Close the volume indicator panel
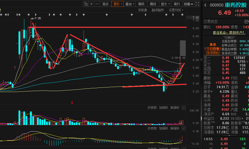 (x=184, y=108)
